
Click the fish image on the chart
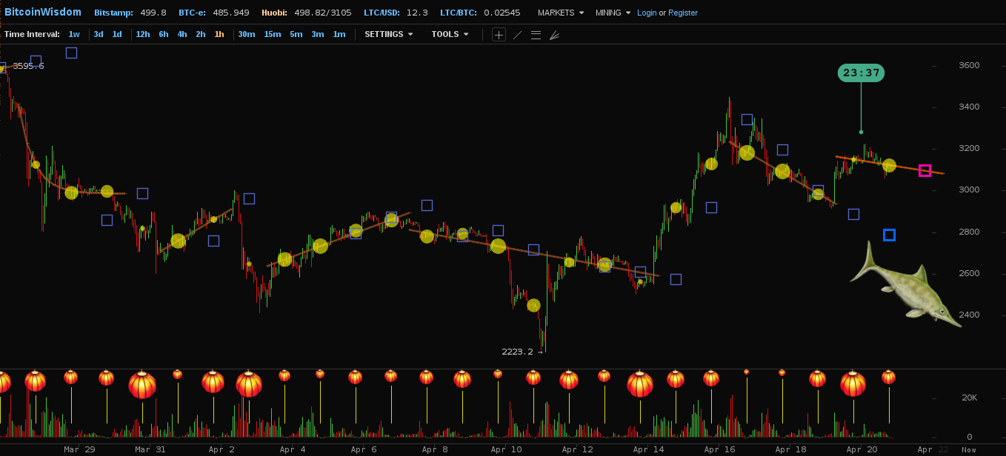[905, 285]
